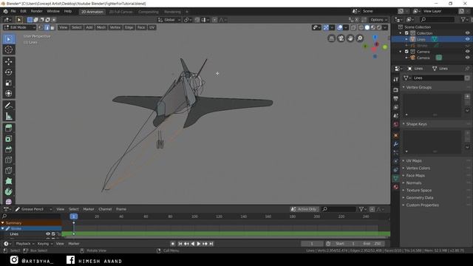473x266 pixels.
Task: Select the Poly Build tool
Action: coord(8,181)
